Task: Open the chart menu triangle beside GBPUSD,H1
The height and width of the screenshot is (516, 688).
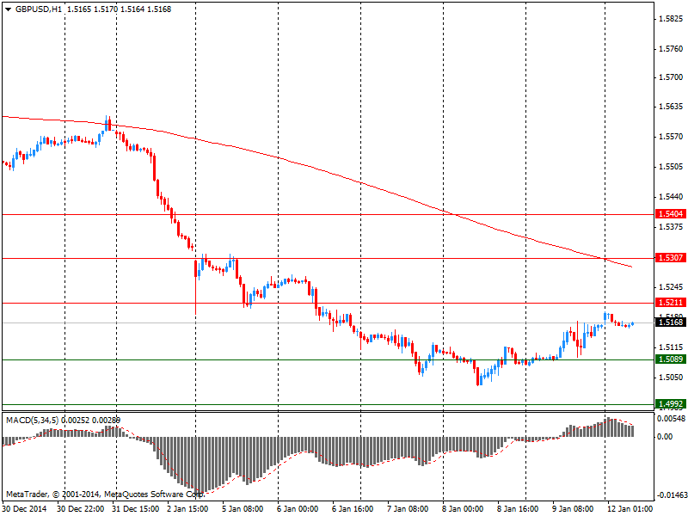Action: pyautogui.click(x=9, y=9)
